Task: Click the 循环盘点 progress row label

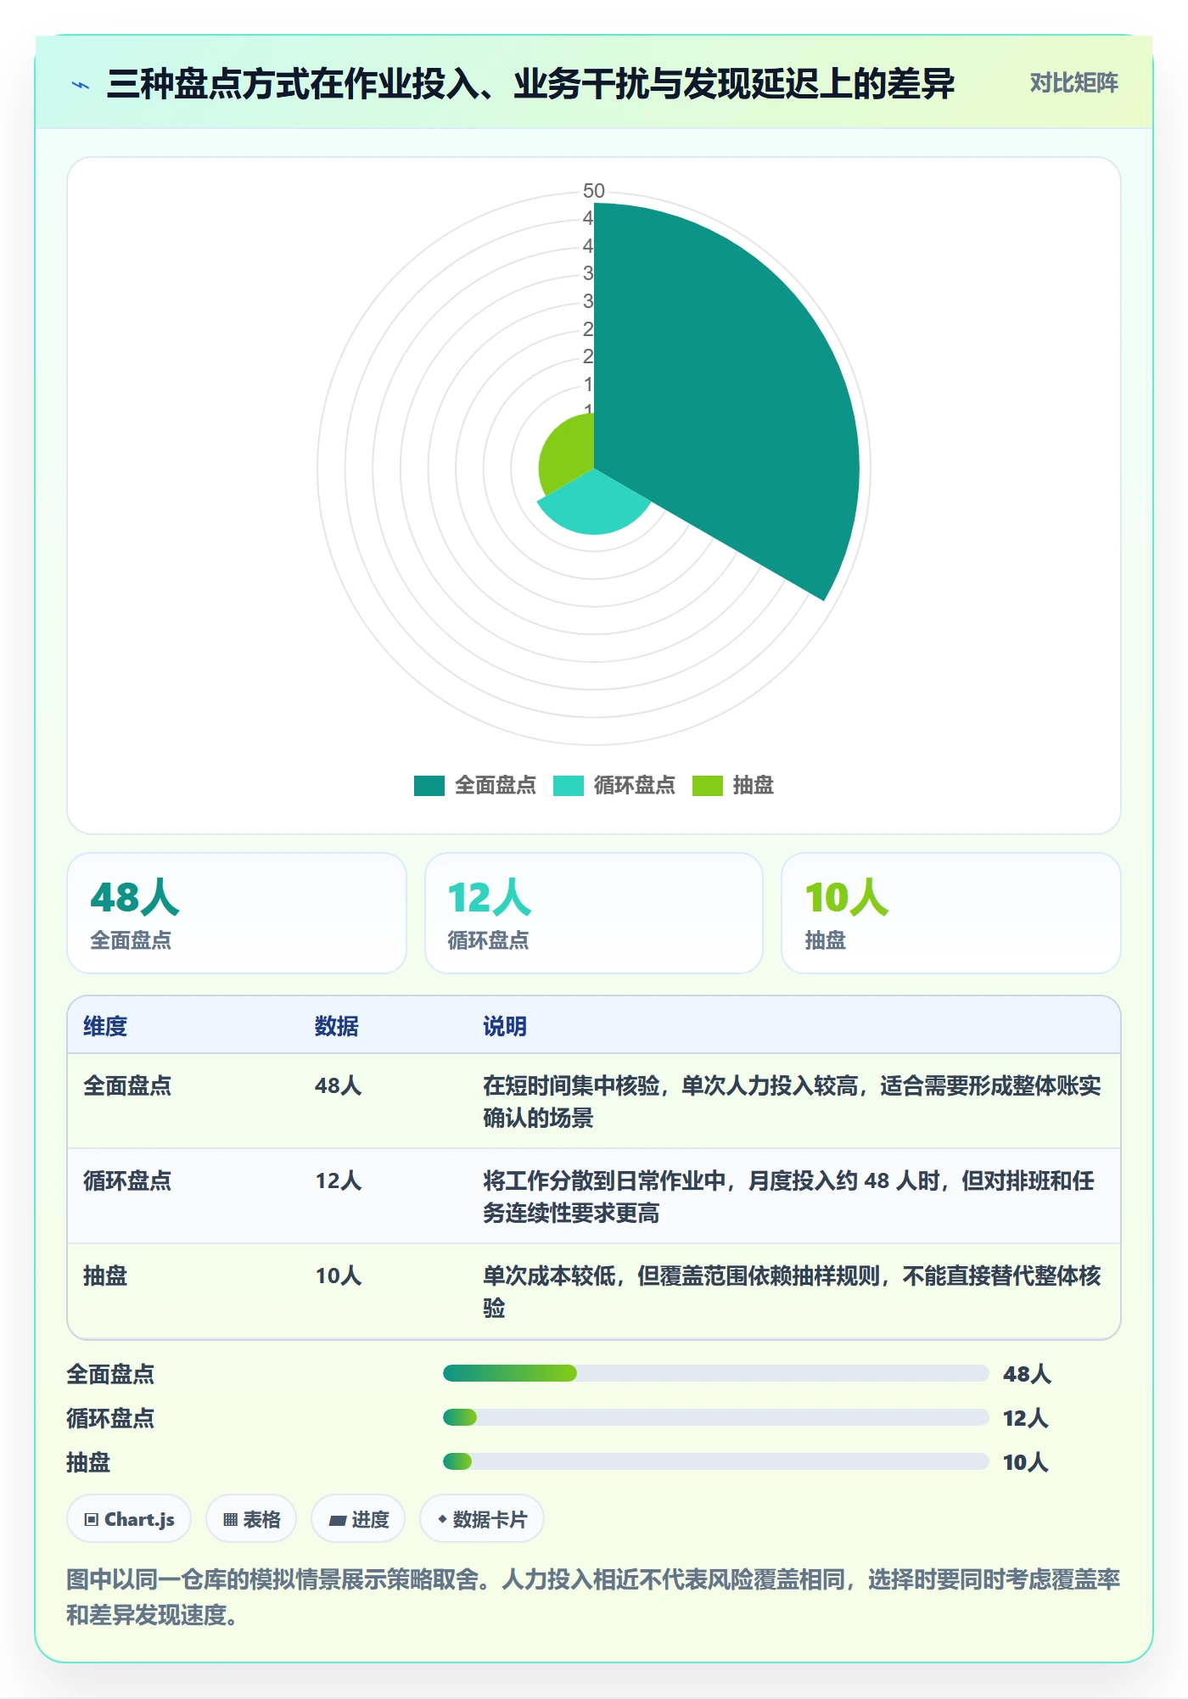Action: coord(110,1418)
